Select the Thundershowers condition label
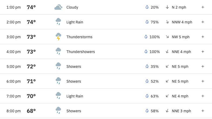The width and height of the screenshot is (212, 119). click(x=80, y=52)
